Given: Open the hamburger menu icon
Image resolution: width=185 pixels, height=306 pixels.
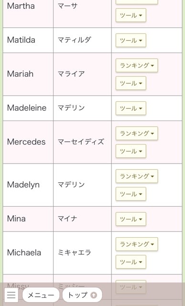Looking at the screenshot, I should click(x=11, y=295).
